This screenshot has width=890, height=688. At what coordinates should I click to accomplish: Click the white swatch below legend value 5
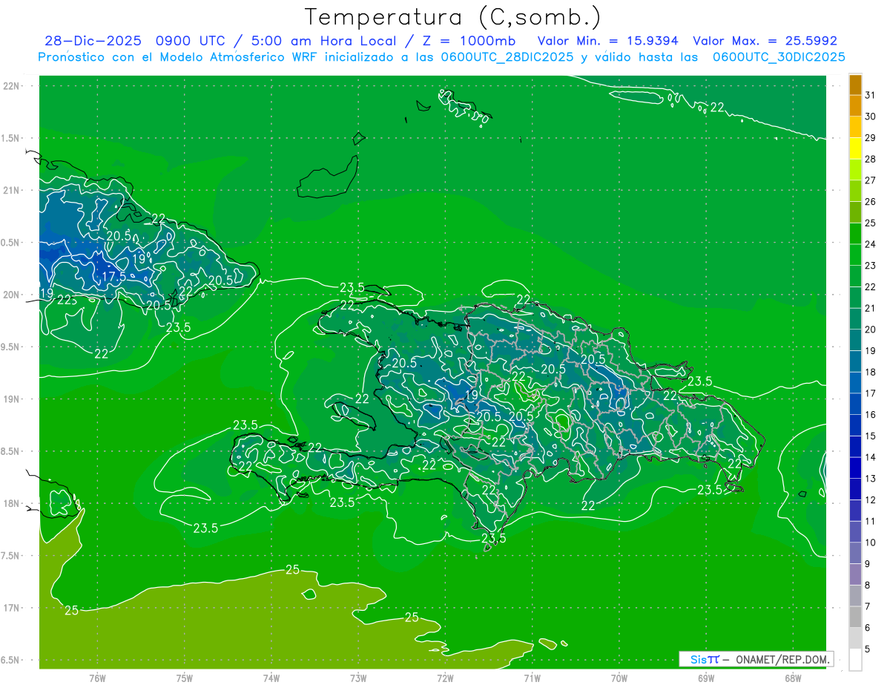click(x=855, y=659)
